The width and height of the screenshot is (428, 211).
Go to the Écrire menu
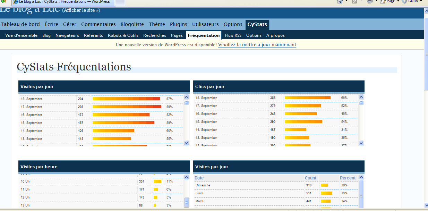point(51,24)
